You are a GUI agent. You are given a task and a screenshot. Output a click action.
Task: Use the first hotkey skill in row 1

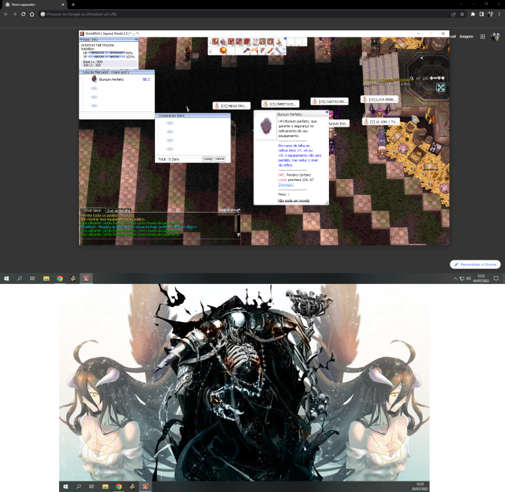click(x=215, y=41)
